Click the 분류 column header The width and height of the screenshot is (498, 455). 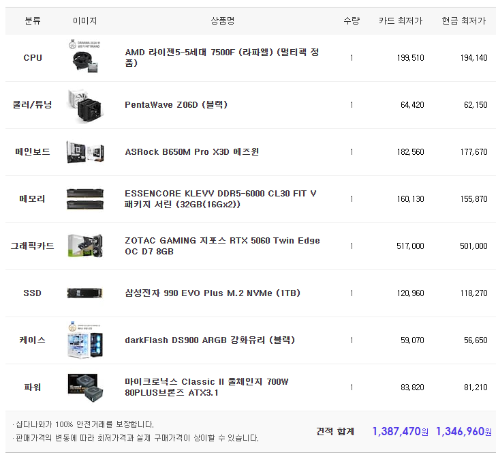[33, 20]
